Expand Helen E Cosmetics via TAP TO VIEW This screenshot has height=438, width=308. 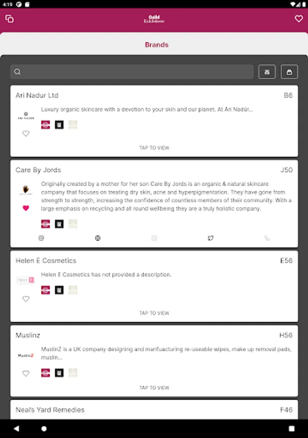(x=154, y=313)
